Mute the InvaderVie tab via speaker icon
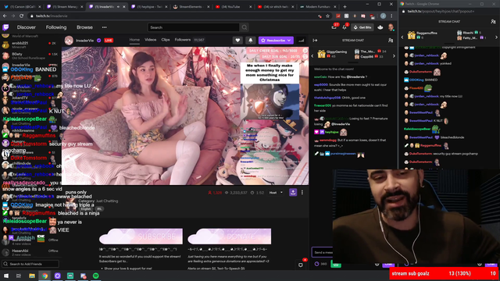Viewport: 500px width, 281px height. pyautogui.click(x=118, y=7)
